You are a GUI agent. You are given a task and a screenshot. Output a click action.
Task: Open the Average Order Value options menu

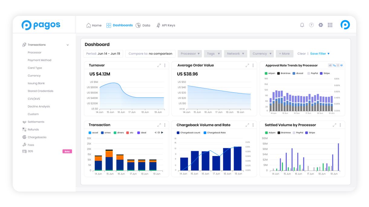coord(253,65)
